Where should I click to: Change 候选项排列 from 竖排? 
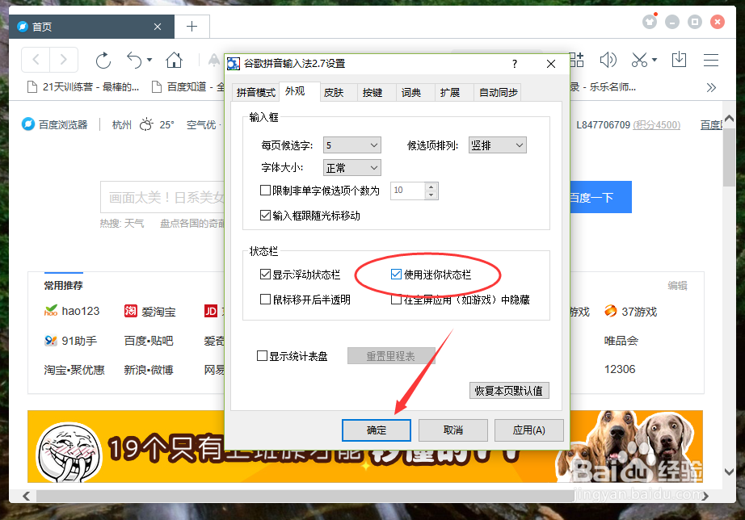click(x=497, y=144)
